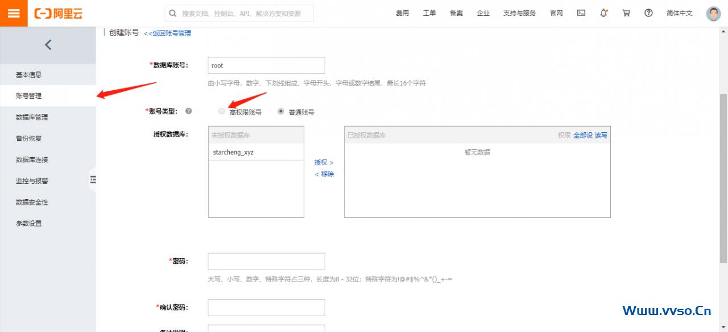Open the 简体中文 language selector
This screenshot has height=332, width=728.
(x=679, y=13)
